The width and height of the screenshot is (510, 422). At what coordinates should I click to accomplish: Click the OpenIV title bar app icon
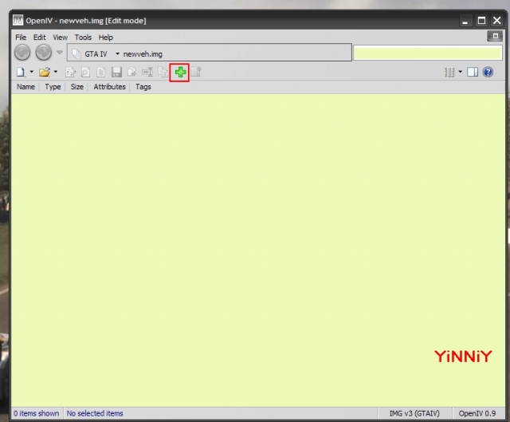pos(18,20)
